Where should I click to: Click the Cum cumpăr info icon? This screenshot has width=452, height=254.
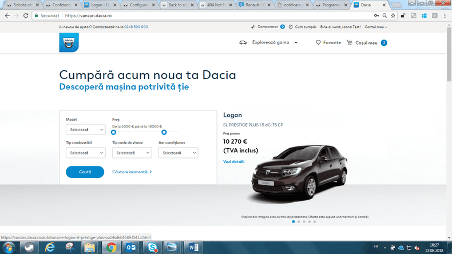coord(291,27)
